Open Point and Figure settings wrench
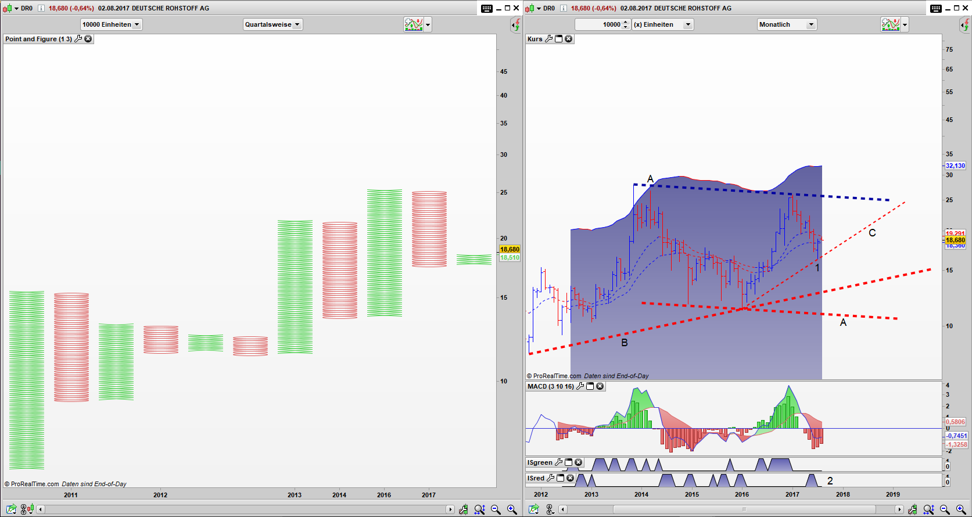 coord(78,39)
